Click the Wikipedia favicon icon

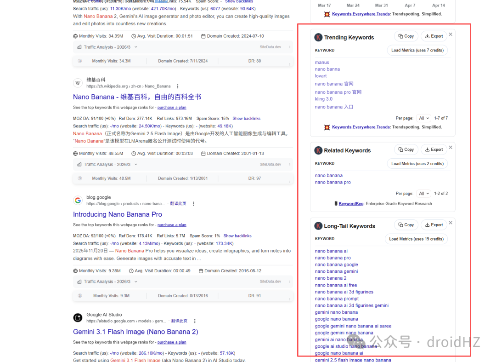coord(78,83)
